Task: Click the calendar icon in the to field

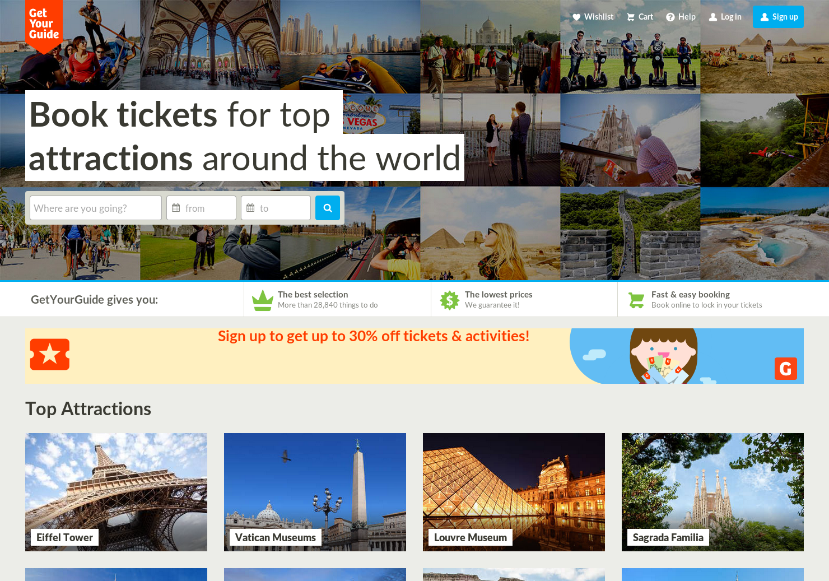Action: coord(250,208)
